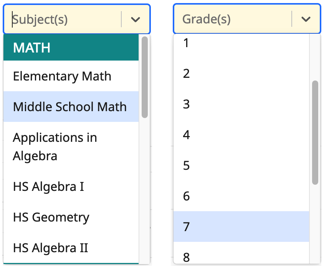Open the Subject(s) dropdown chevron
This screenshot has width=324, height=266.
tap(136, 20)
